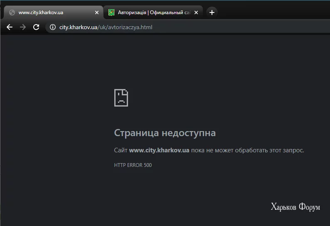
Task: Switch to the www.city.kharkov.ua tab
Action: (54, 12)
